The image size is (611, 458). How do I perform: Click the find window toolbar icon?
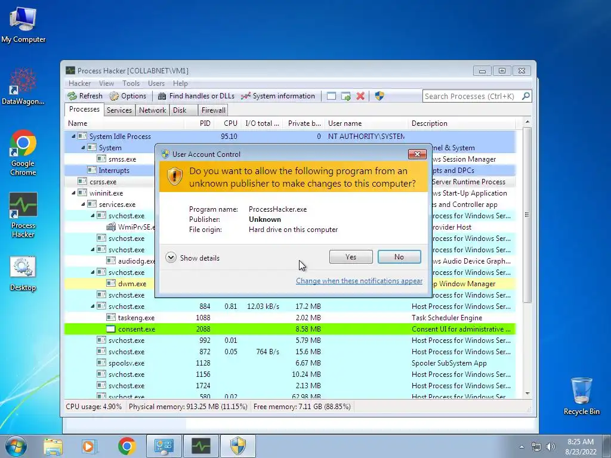[x=331, y=96]
